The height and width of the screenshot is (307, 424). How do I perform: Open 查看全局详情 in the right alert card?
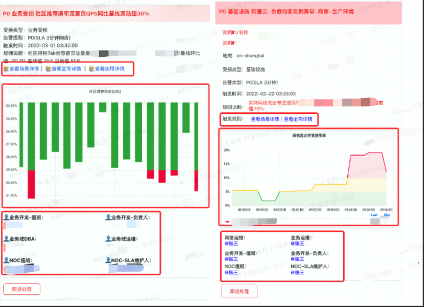[x=299, y=119]
